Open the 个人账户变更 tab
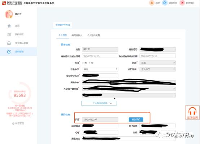 click(94, 35)
